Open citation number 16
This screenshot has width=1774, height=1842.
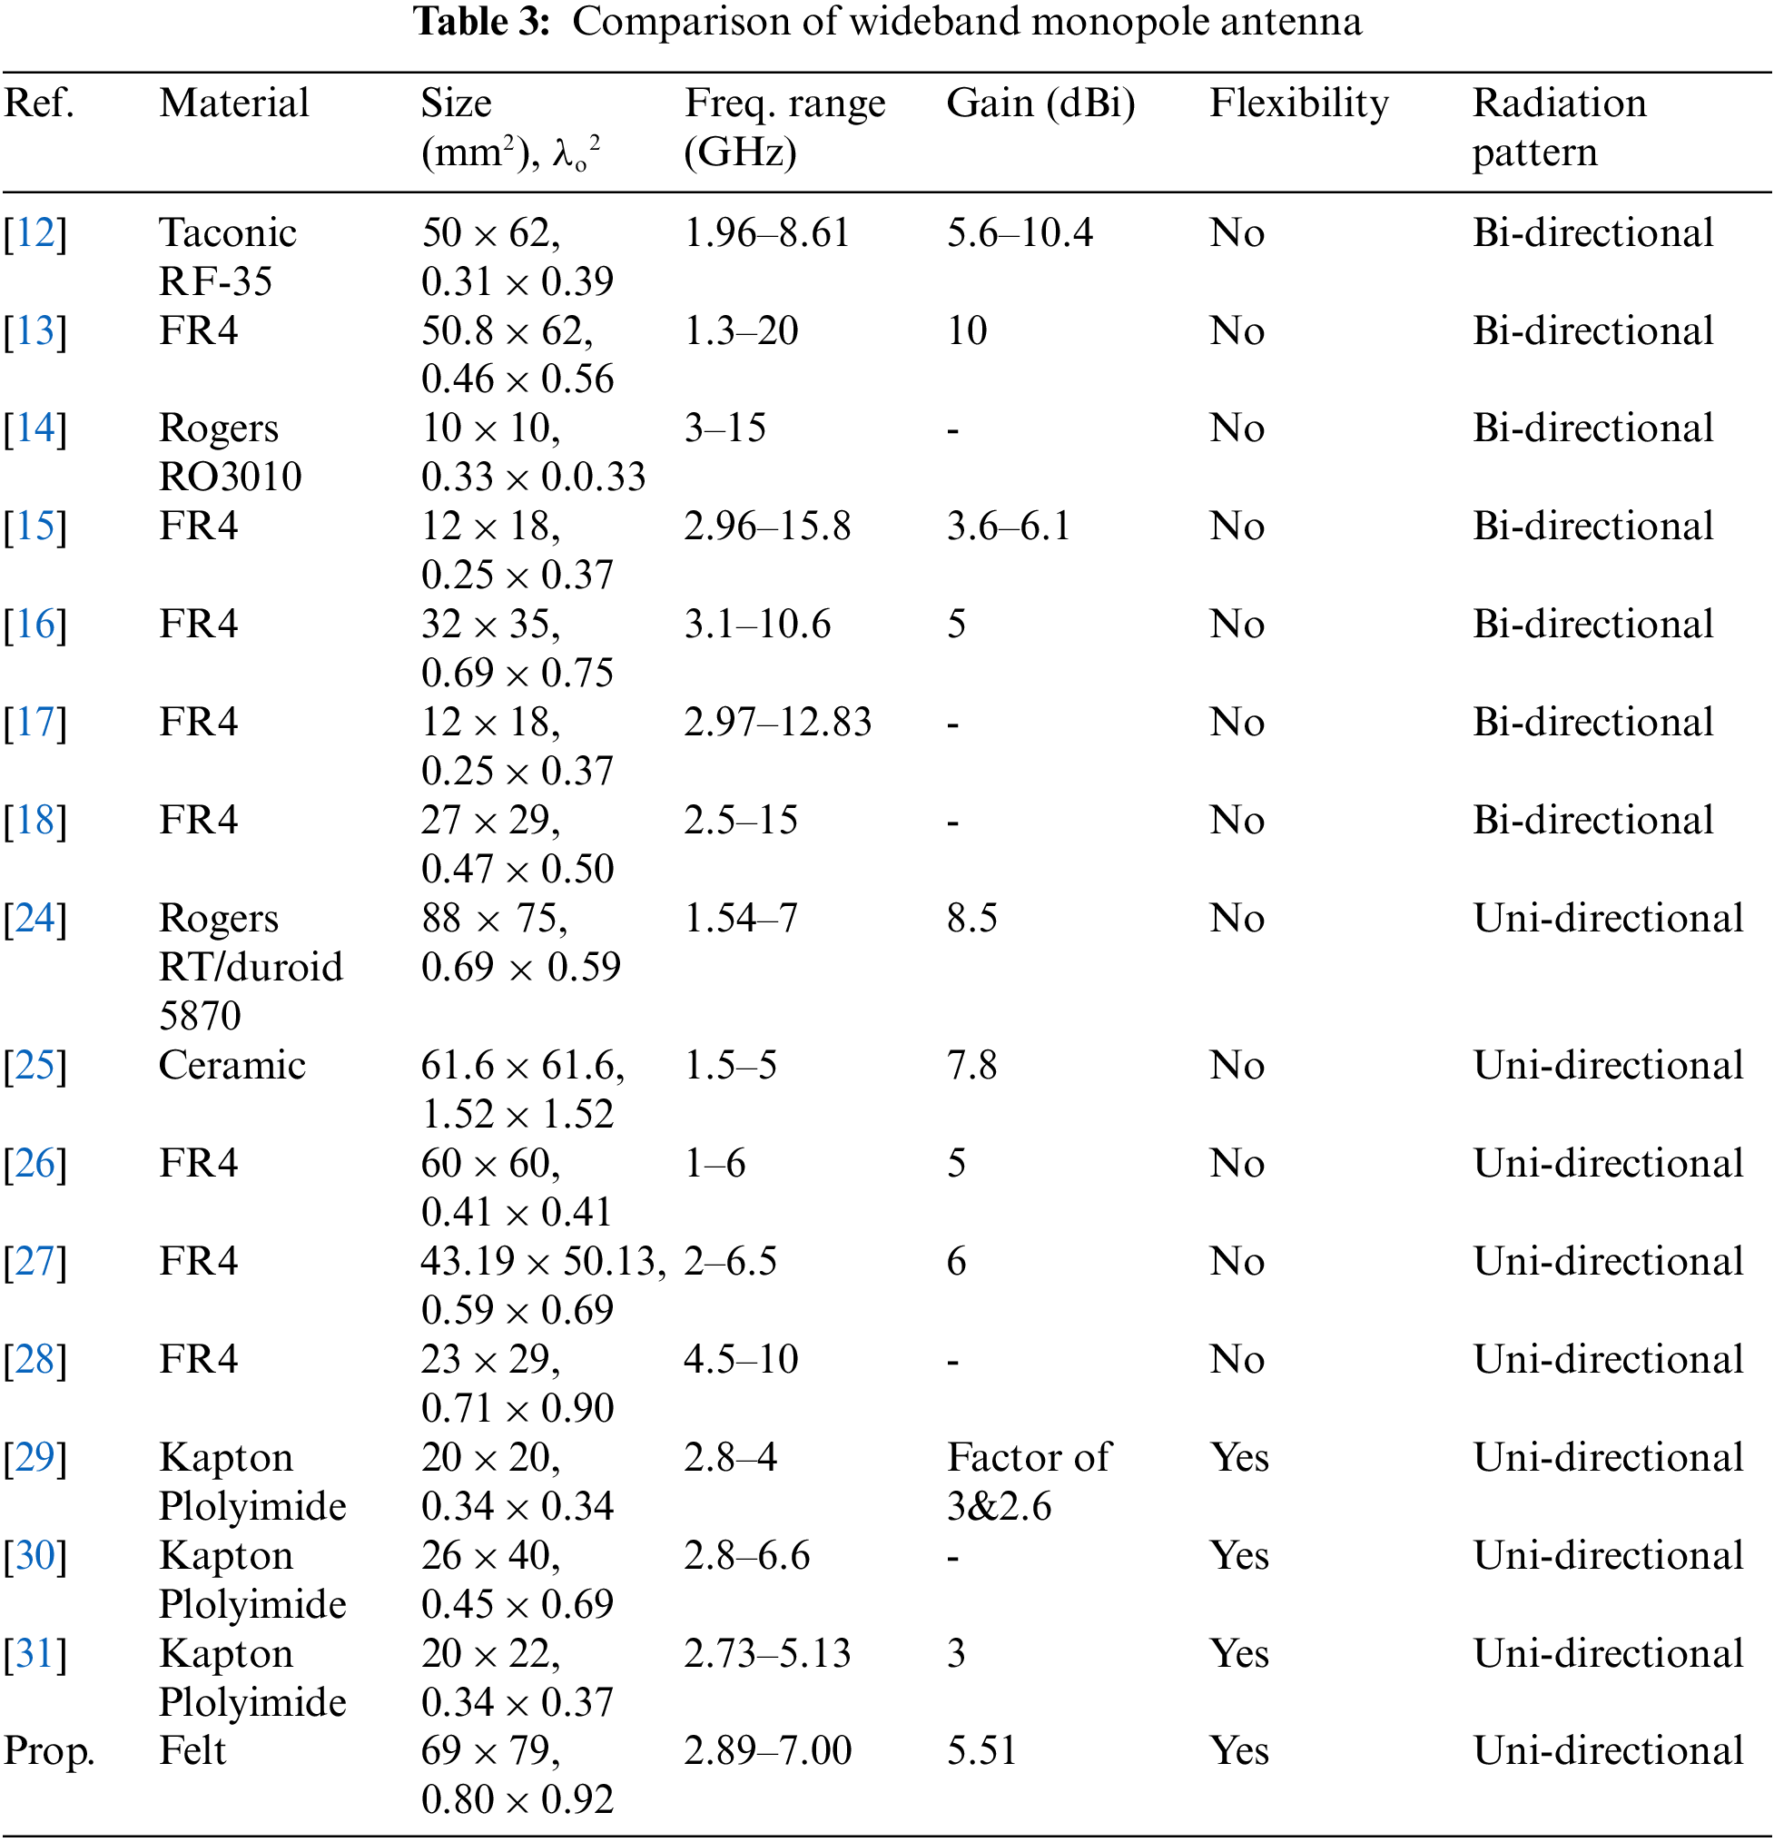point(34,624)
